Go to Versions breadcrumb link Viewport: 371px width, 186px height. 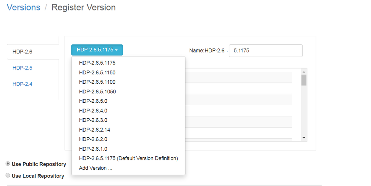pyautogui.click(x=23, y=7)
